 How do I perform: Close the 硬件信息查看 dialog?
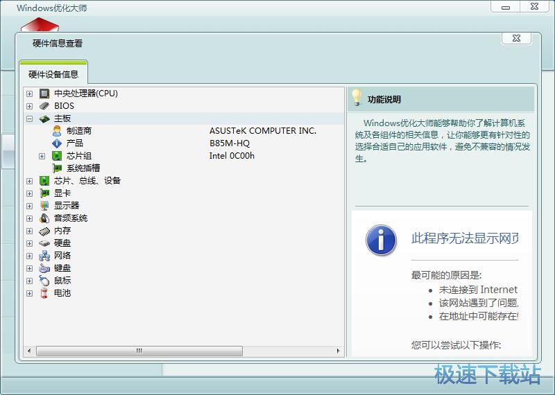[x=516, y=38]
